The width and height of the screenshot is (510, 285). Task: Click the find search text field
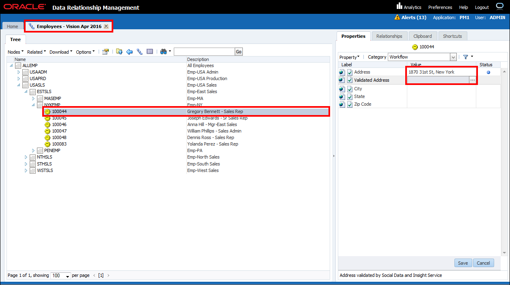pos(204,52)
